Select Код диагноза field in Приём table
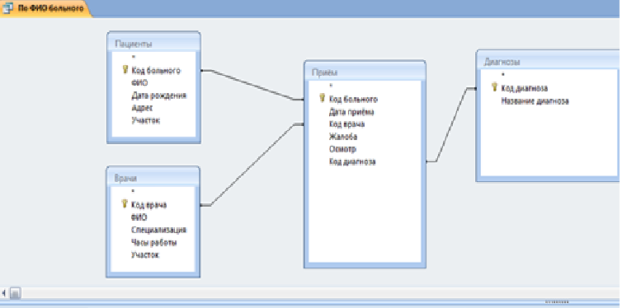Image resolution: width=622 pixels, height=308 pixels. pyautogui.click(x=352, y=161)
